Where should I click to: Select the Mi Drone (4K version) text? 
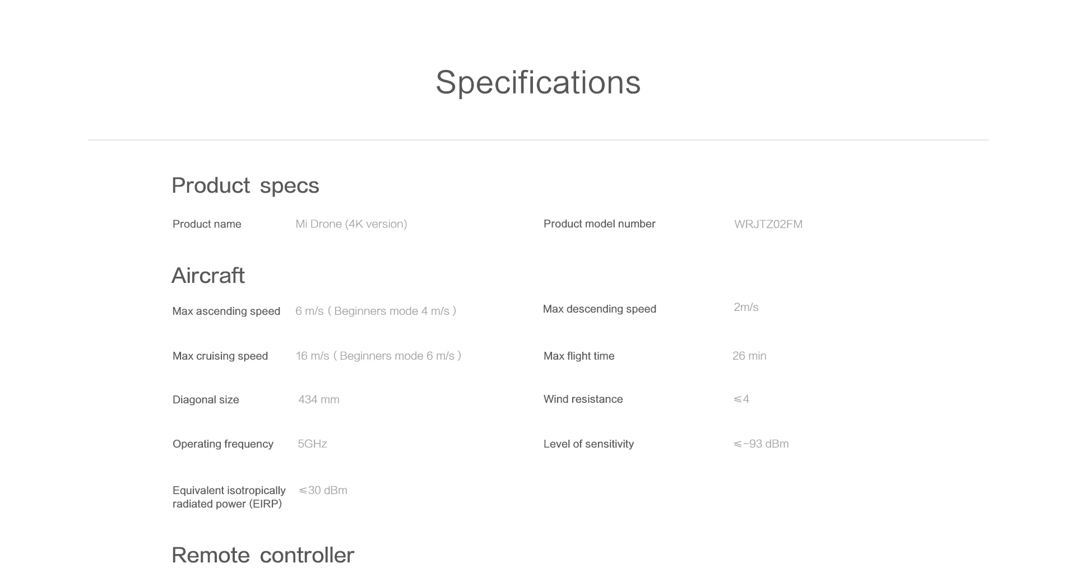pos(351,224)
